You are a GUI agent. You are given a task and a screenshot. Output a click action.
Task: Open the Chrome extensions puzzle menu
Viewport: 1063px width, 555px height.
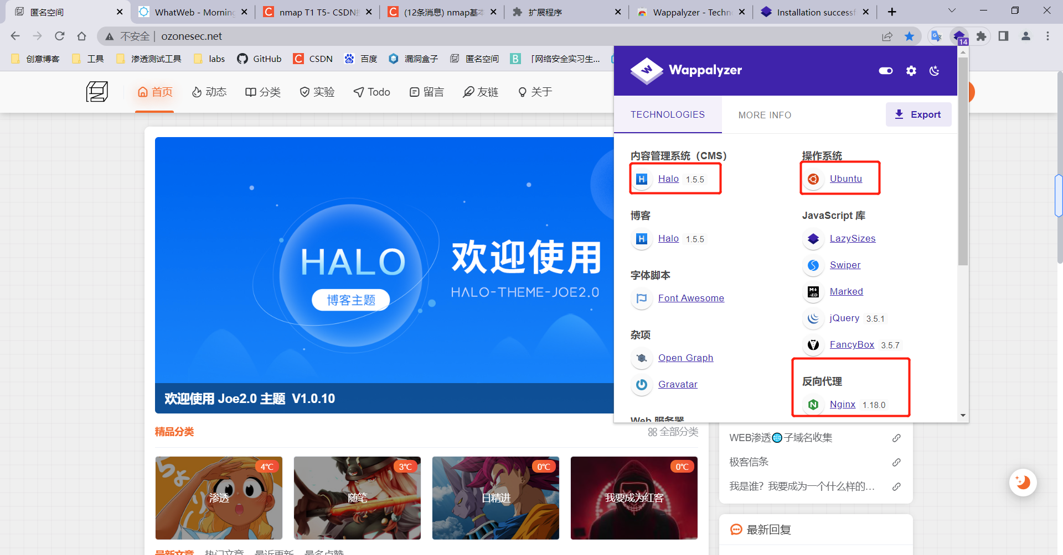(x=981, y=36)
